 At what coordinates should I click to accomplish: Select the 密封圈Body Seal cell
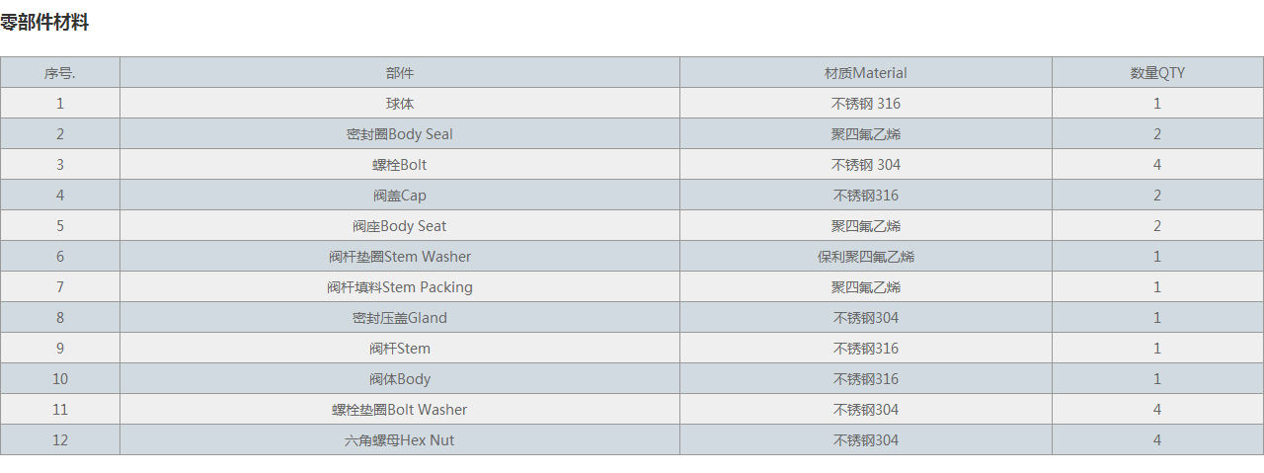[399, 134]
